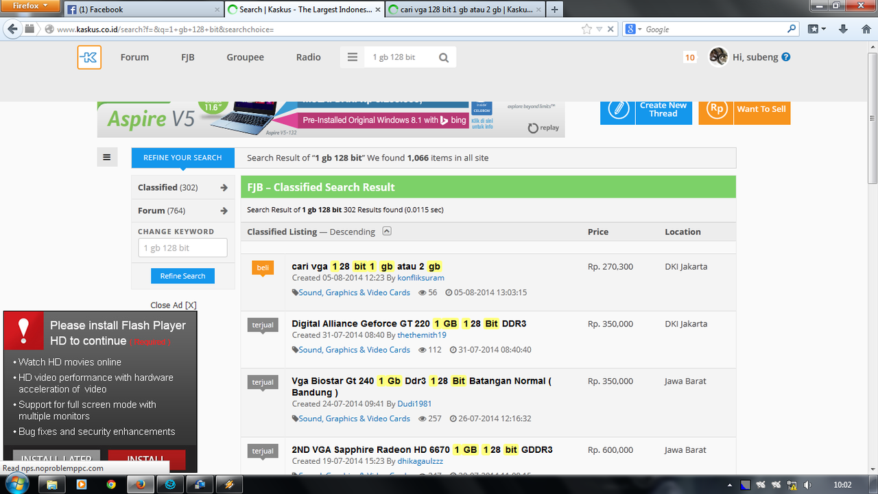Click the Create New Thread pencil icon
Image resolution: width=878 pixels, height=494 pixels.
(x=618, y=110)
